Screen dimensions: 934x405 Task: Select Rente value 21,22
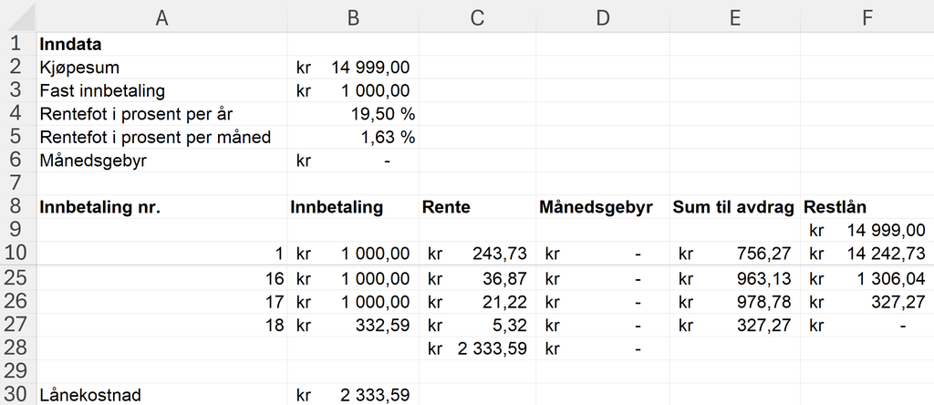click(x=477, y=301)
